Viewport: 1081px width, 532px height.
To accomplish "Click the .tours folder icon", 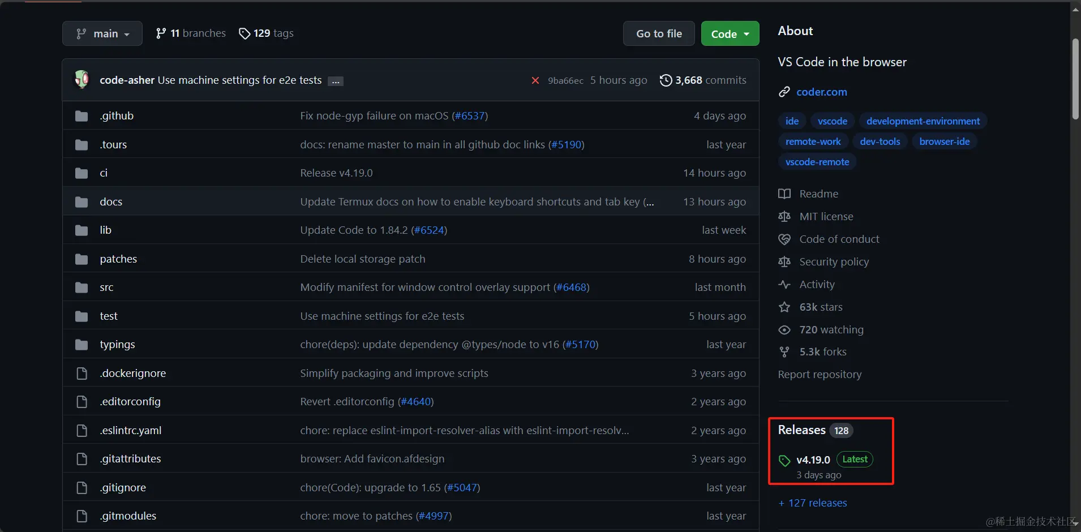I will pos(81,145).
